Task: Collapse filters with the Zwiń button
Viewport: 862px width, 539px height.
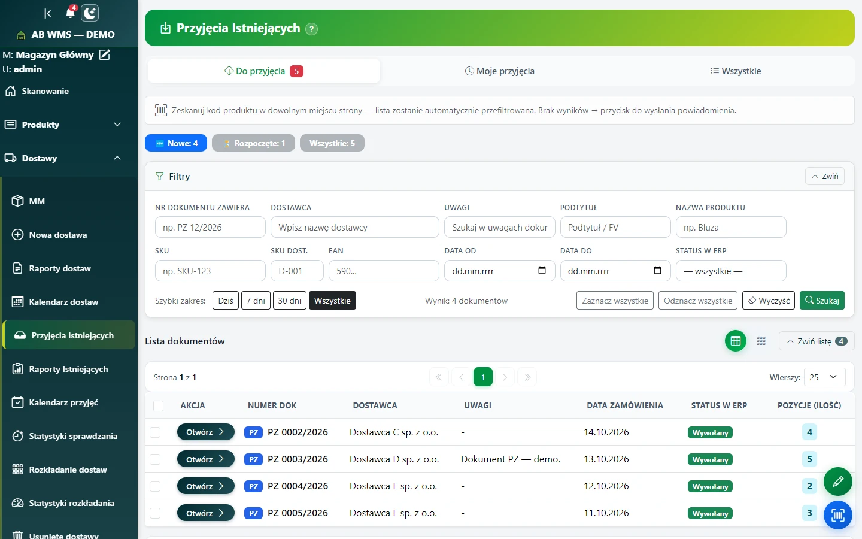Action: pos(825,176)
